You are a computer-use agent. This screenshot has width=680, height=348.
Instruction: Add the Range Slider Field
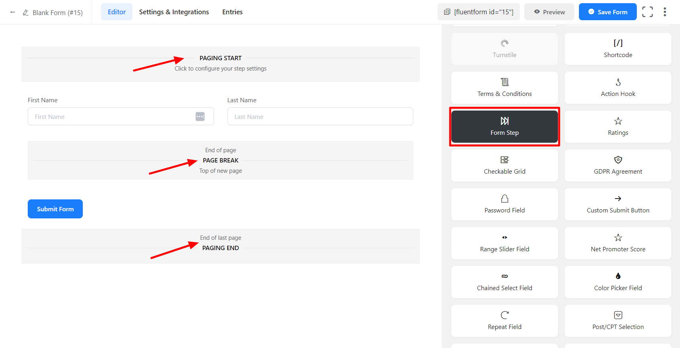tap(504, 243)
